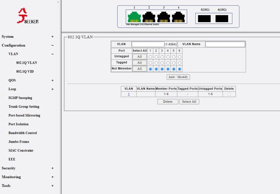This screenshot has height=194, width=280.
Task: Set port 5 to Tagged
Action: point(174,63)
